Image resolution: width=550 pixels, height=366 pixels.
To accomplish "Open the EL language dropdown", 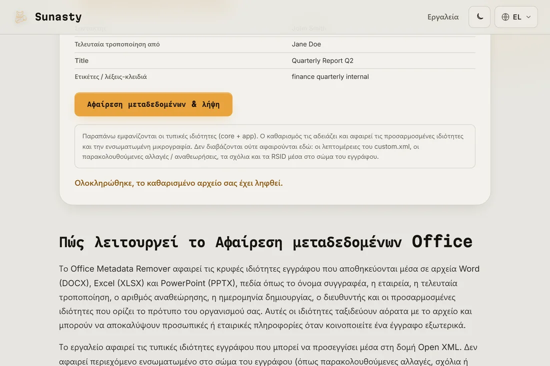I will coord(516,17).
